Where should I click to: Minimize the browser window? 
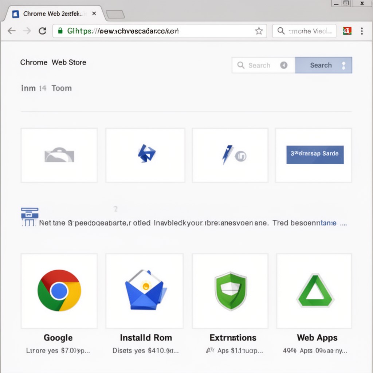coord(336,3)
